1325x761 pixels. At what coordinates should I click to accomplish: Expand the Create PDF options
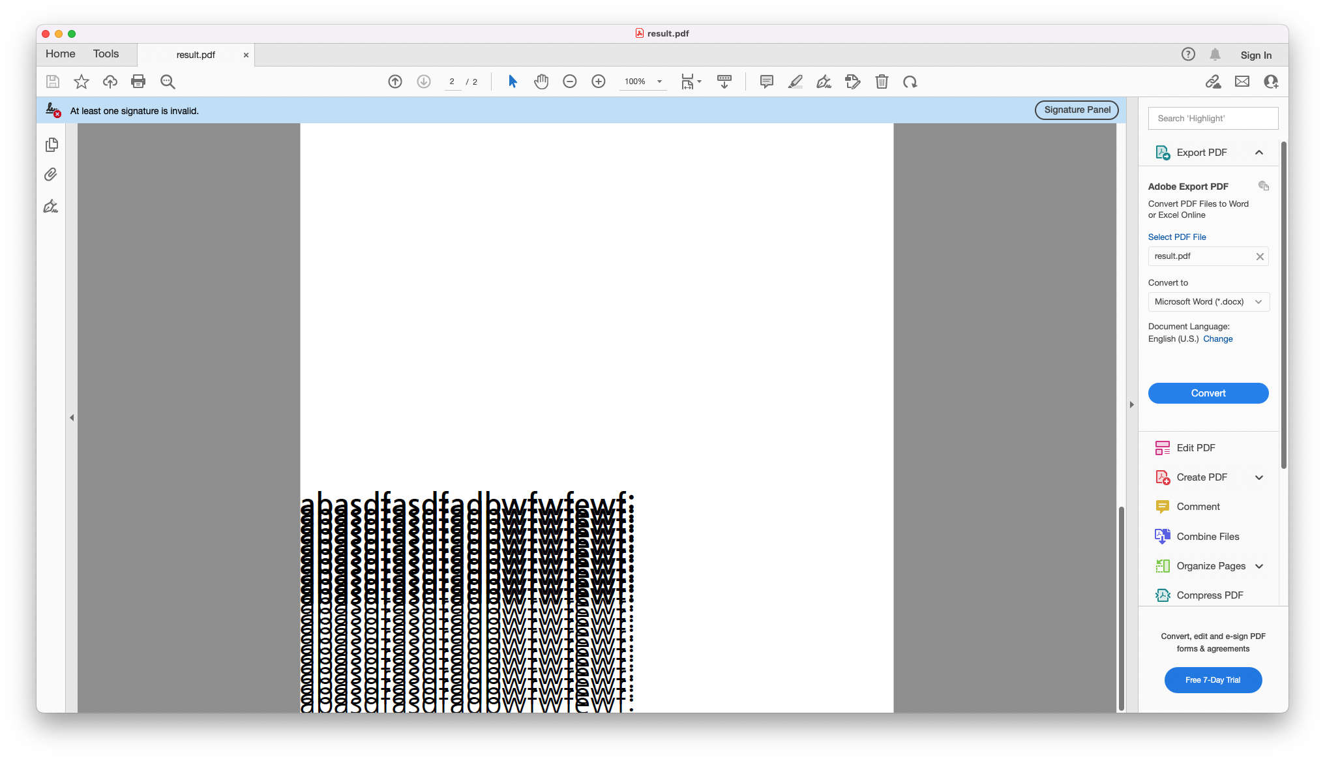point(1259,477)
